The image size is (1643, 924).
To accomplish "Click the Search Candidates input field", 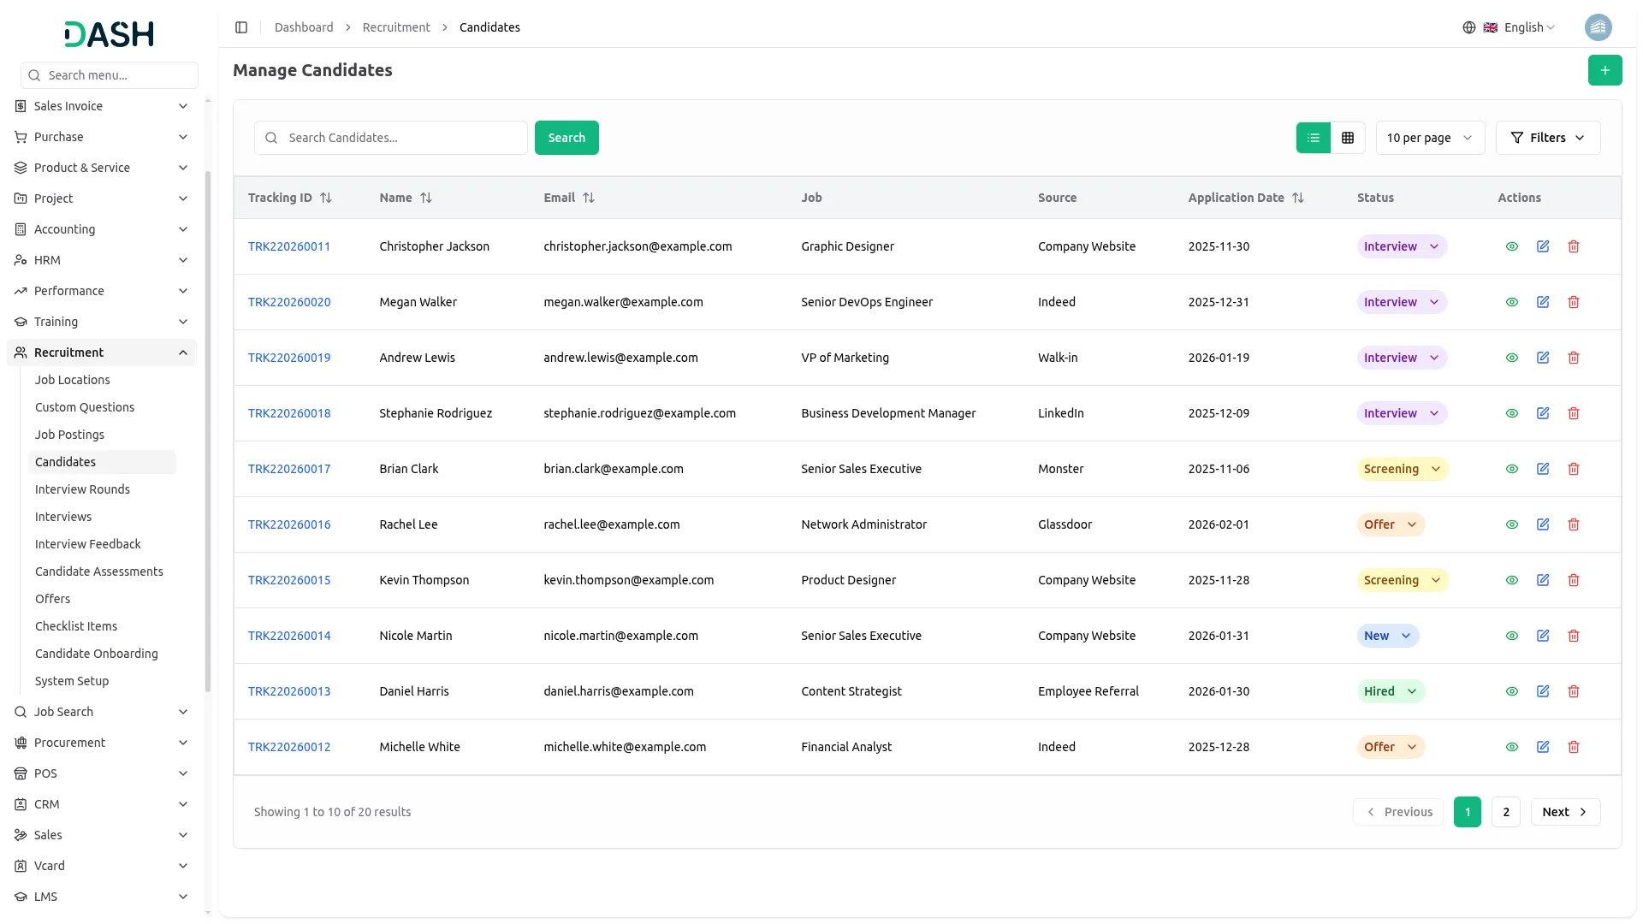I will (x=402, y=138).
